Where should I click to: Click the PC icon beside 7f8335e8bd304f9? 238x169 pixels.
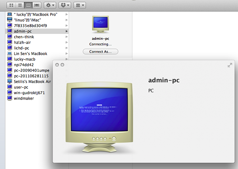pos(10,25)
